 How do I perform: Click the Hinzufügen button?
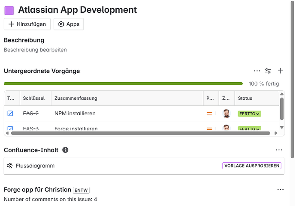pyautogui.click(x=27, y=24)
